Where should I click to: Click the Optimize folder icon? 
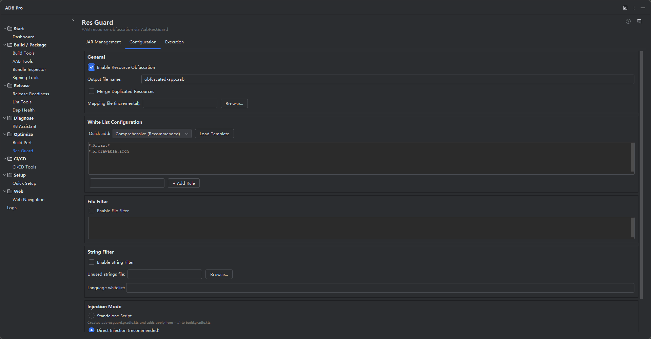10,134
